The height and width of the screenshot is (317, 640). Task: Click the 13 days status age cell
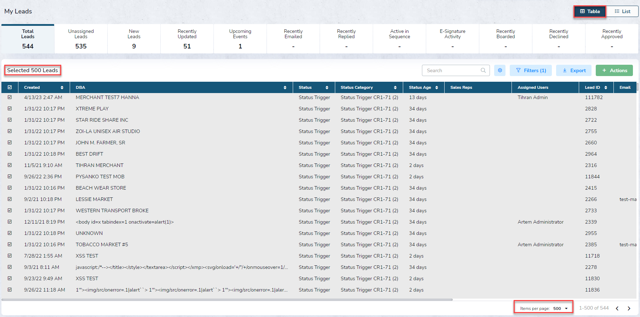pos(418,97)
